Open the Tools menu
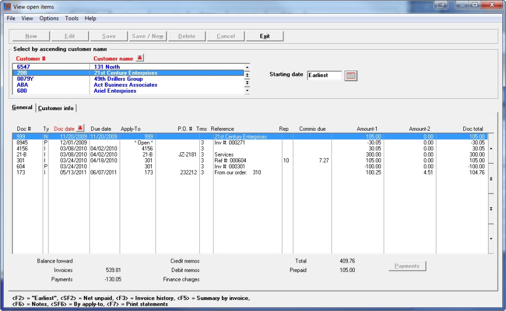The height and width of the screenshot is (311, 506). coord(71,18)
